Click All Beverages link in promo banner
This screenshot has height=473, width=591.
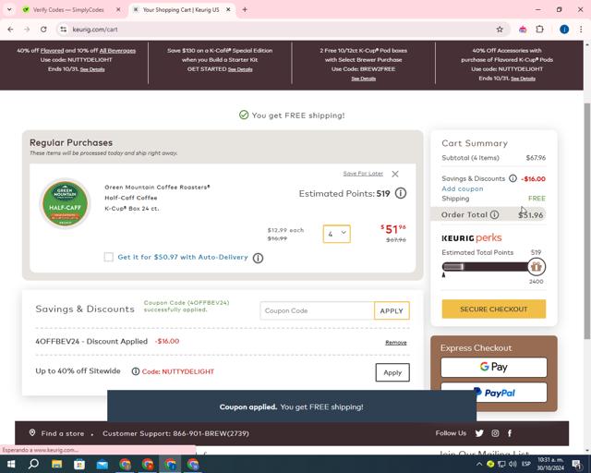pyautogui.click(x=117, y=51)
